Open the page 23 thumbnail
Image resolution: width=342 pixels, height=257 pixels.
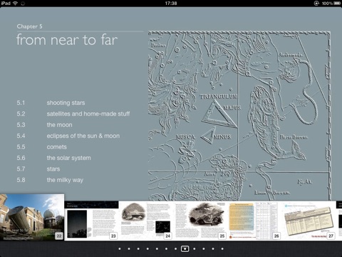91,221
